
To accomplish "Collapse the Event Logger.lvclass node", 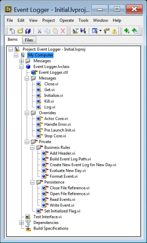I will click(x=22, y=67).
